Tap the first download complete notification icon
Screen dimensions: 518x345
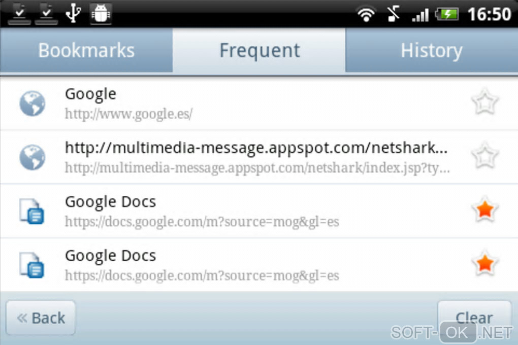tap(19, 13)
